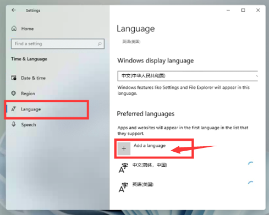The width and height of the screenshot is (269, 215).
Task: Minimize the Settings window
Action: [228, 10]
